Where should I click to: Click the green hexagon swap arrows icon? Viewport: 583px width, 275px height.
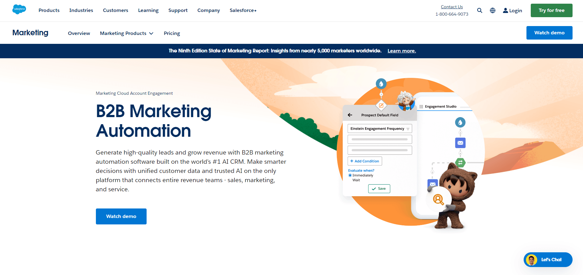coord(460,162)
